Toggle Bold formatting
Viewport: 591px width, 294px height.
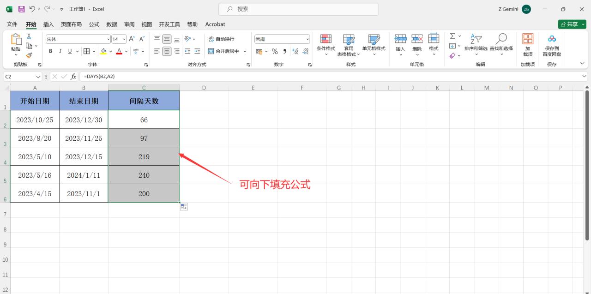50,51
